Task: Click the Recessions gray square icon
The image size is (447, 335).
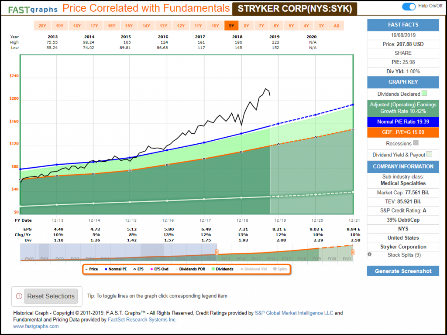Action: [416, 143]
